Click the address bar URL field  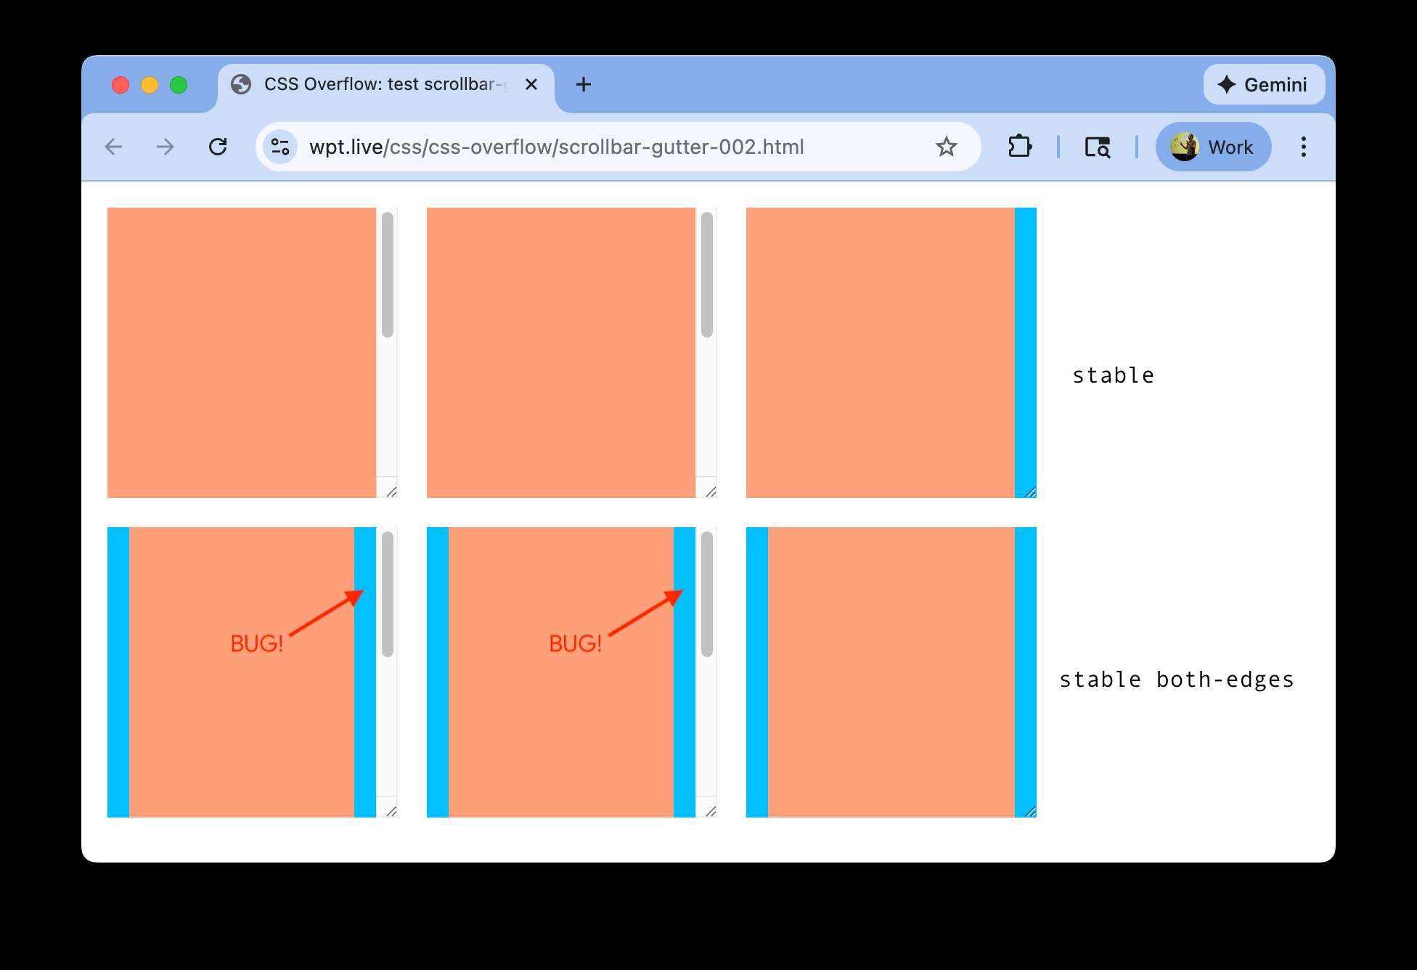pyautogui.click(x=556, y=147)
